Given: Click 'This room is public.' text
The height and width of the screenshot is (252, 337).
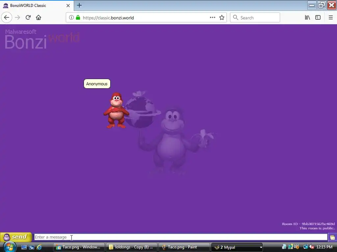Looking at the screenshot, I should click(317, 228).
